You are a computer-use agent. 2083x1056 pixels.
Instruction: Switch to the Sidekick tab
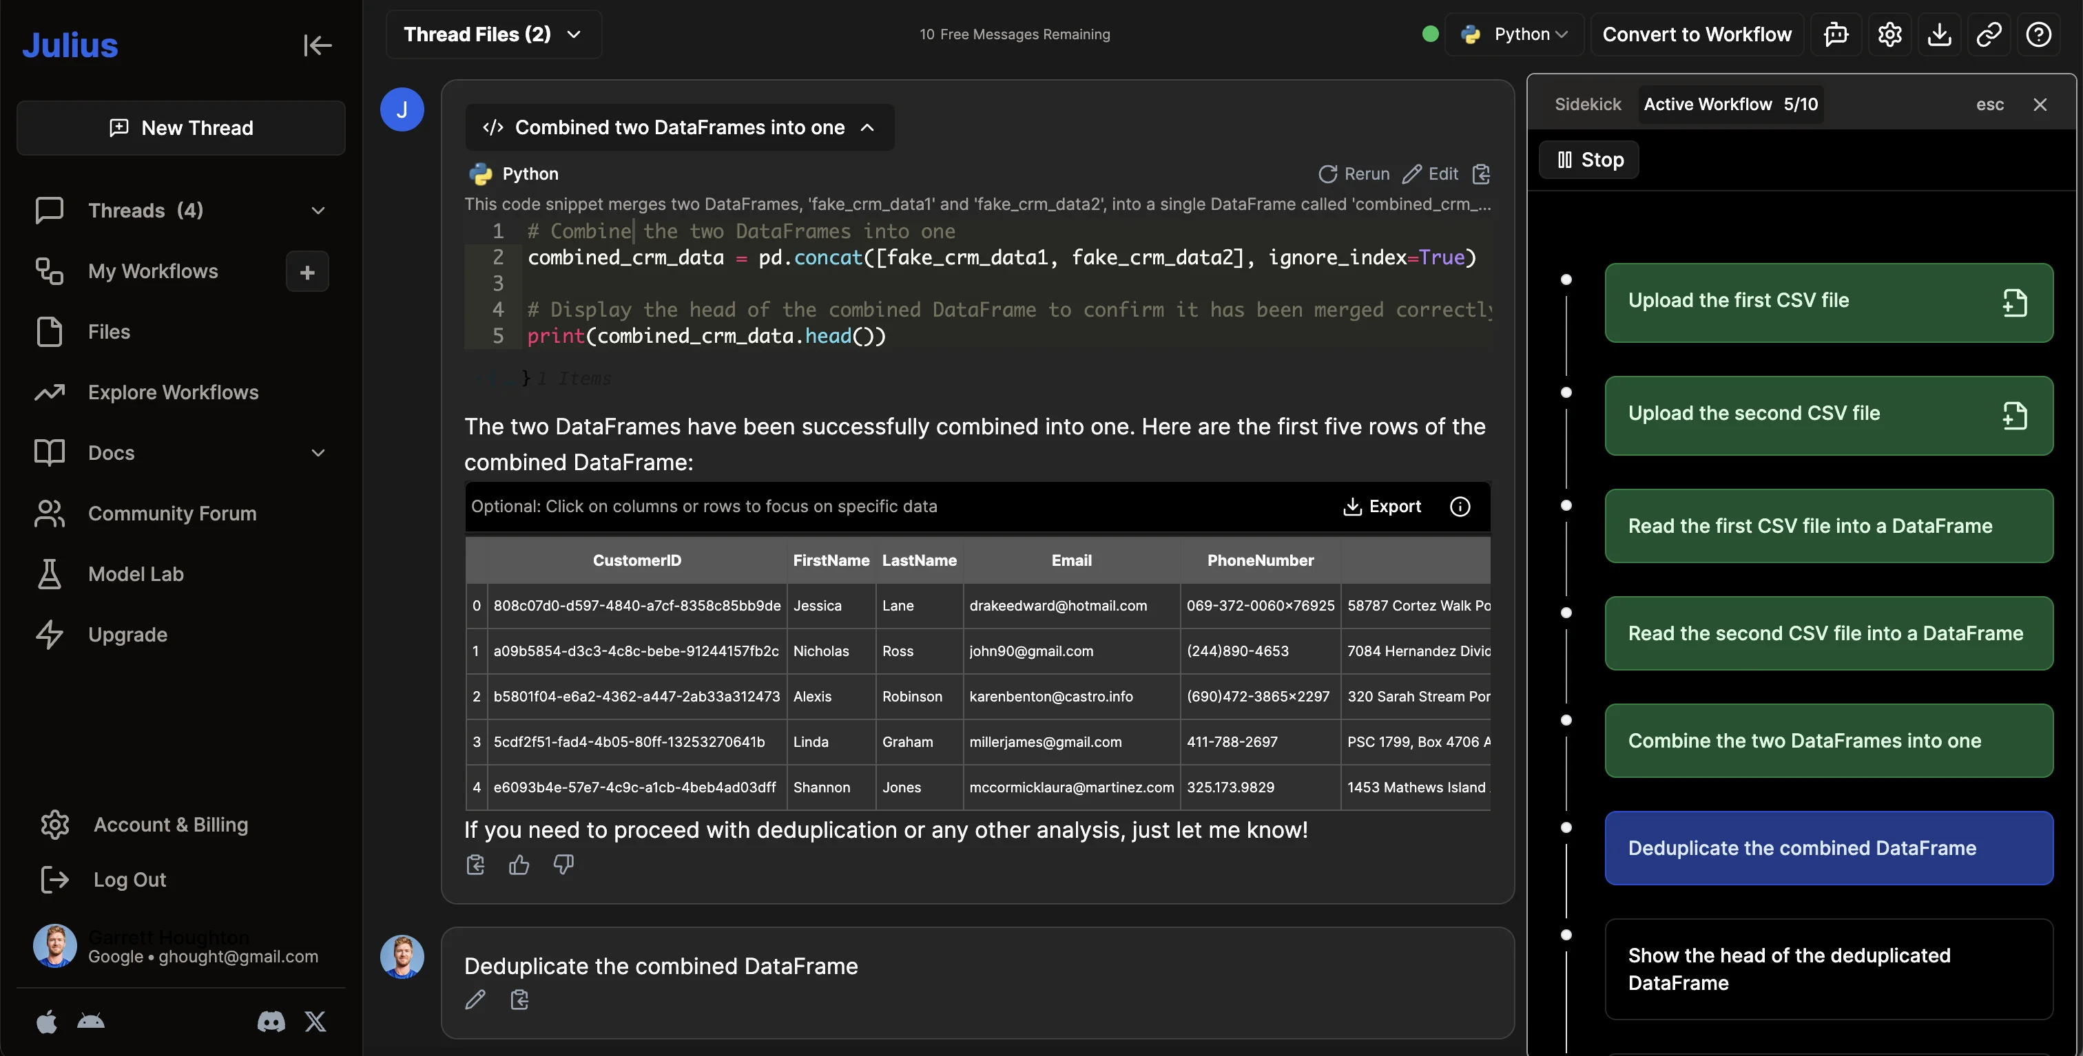coord(1587,104)
